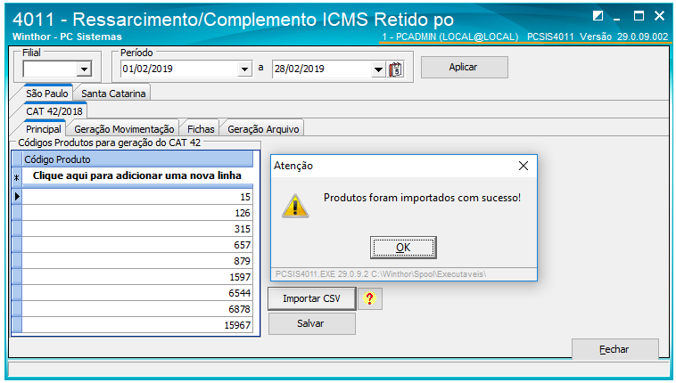Viewport: 676px width, 383px height.
Task: Click the asterisk new-row indicator
Action: 17,177
